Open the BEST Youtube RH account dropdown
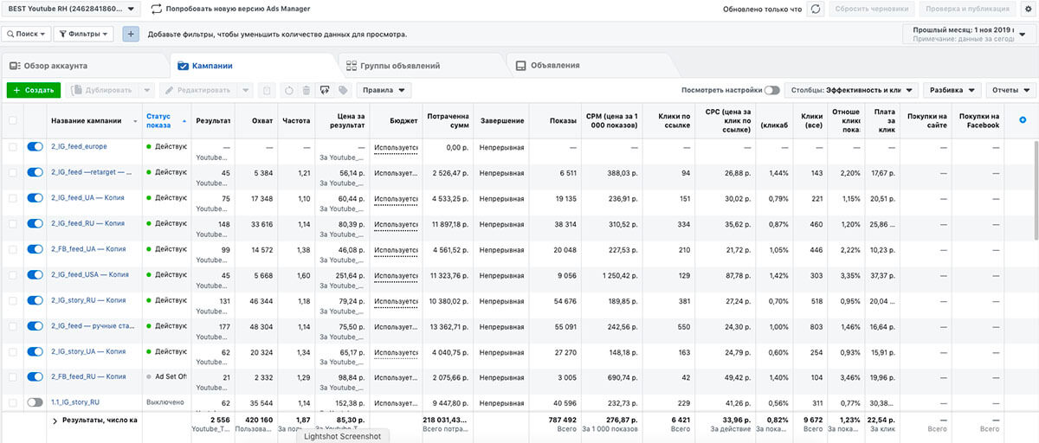This screenshot has height=443, width=1039. point(71,10)
